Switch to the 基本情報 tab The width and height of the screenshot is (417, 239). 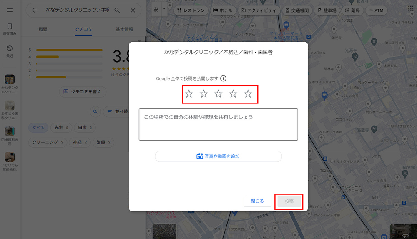[124, 29]
